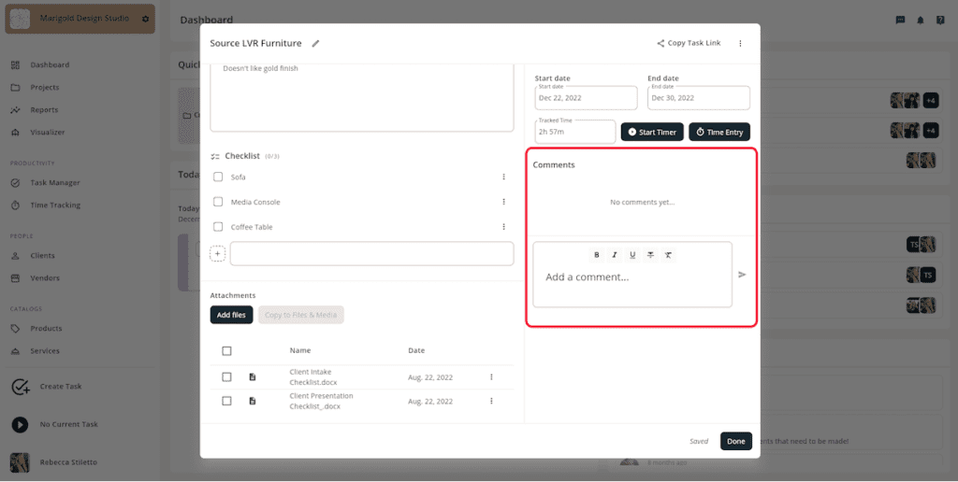Click the Add files button
The width and height of the screenshot is (958, 482).
point(232,315)
